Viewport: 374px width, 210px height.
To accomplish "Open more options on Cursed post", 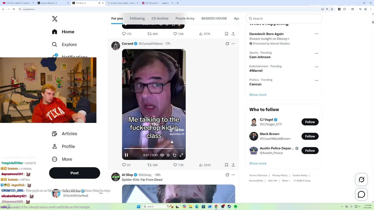I will 233,44.
